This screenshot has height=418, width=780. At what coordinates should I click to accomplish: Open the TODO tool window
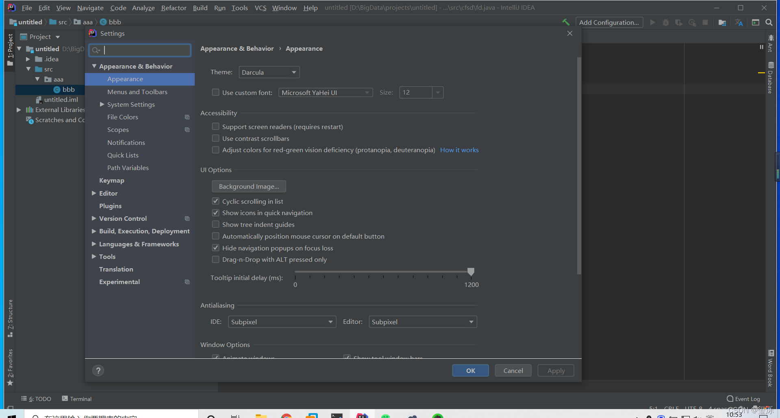[x=36, y=399]
